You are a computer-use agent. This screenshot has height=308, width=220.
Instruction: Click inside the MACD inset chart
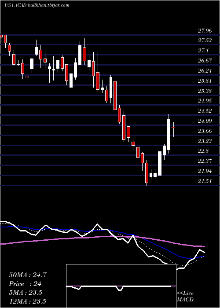121,286
